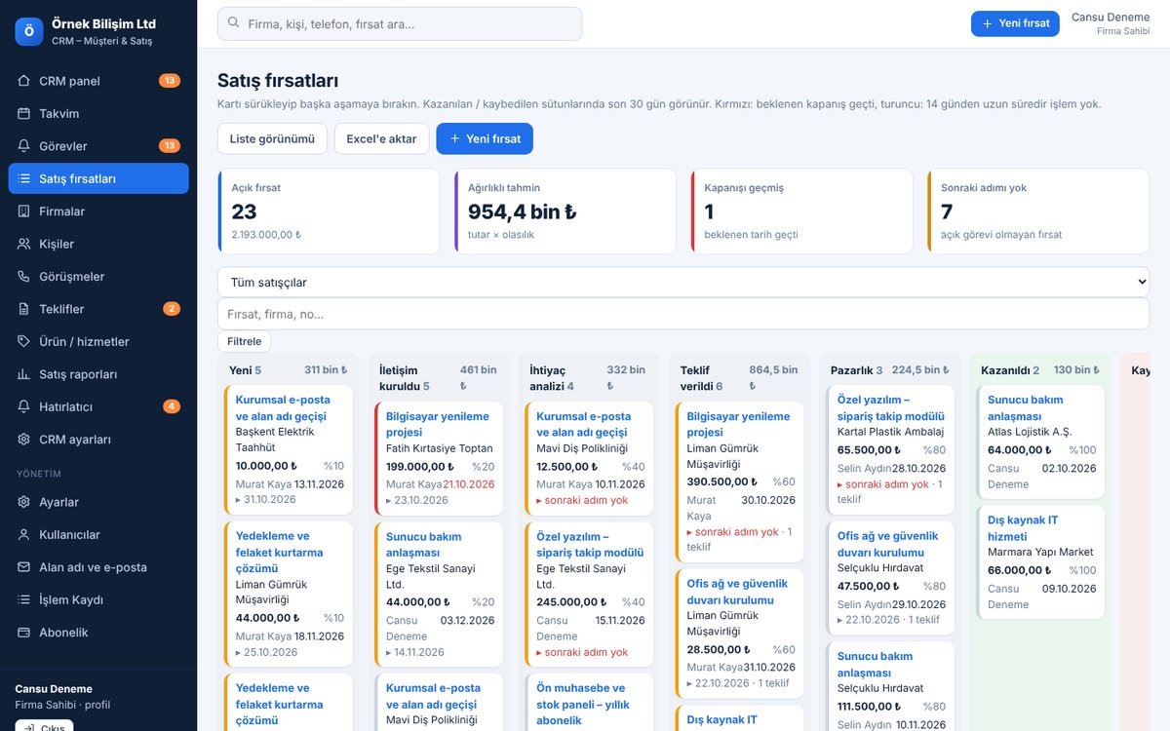Screen dimensions: 1170x731
Task: Click Yeni fırsat button beside Excel'e aktar
Action: click(485, 138)
